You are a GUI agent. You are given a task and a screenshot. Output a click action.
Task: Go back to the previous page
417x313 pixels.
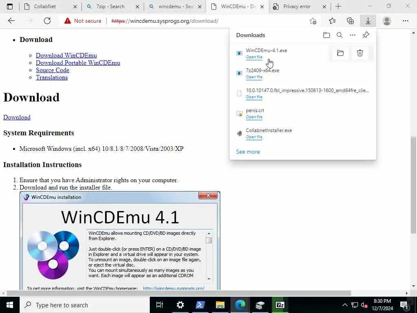pyautogui.click(x=11, y=21)
